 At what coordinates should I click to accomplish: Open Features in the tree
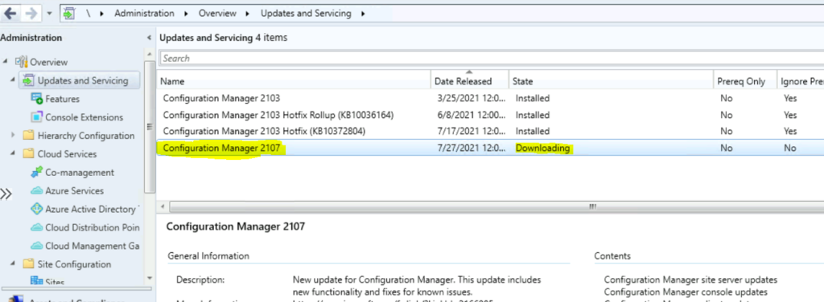63,99
